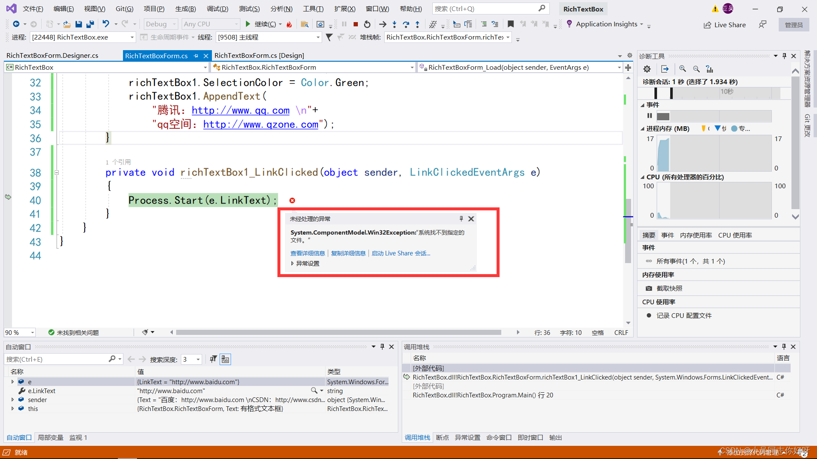Stop debugging with the red square icon
The height and width of the screenshot is (459, 817).
pos(356,24)
